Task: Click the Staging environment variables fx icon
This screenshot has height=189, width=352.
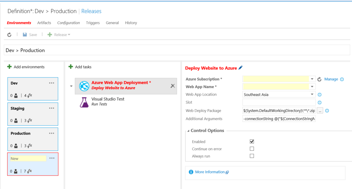Action: point(30,120)
